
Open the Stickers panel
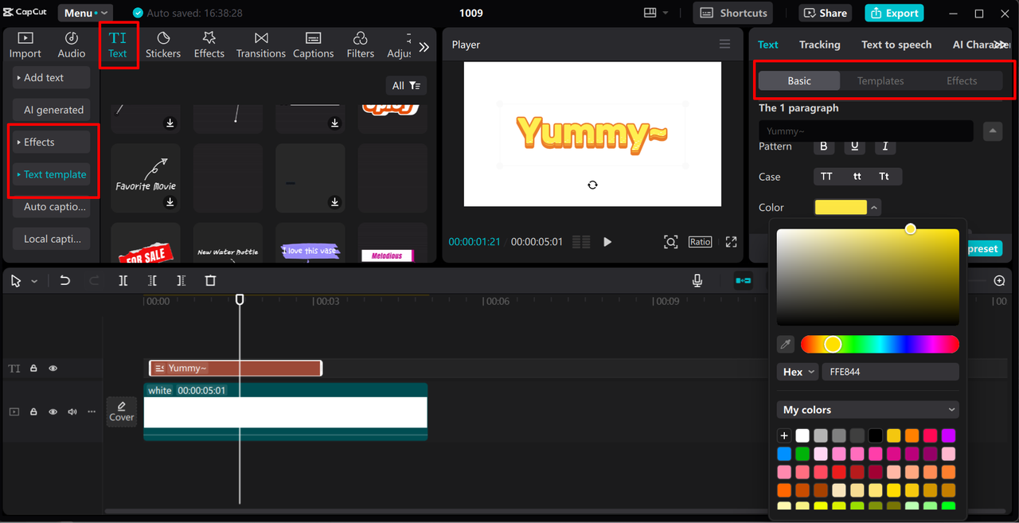coord(163,45)
